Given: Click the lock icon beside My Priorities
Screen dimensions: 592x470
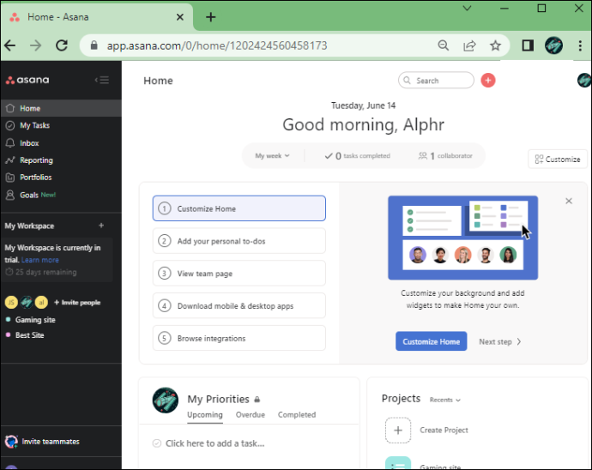Looking at the screenshot, I should pyautogui.click(x=257, y=399).
